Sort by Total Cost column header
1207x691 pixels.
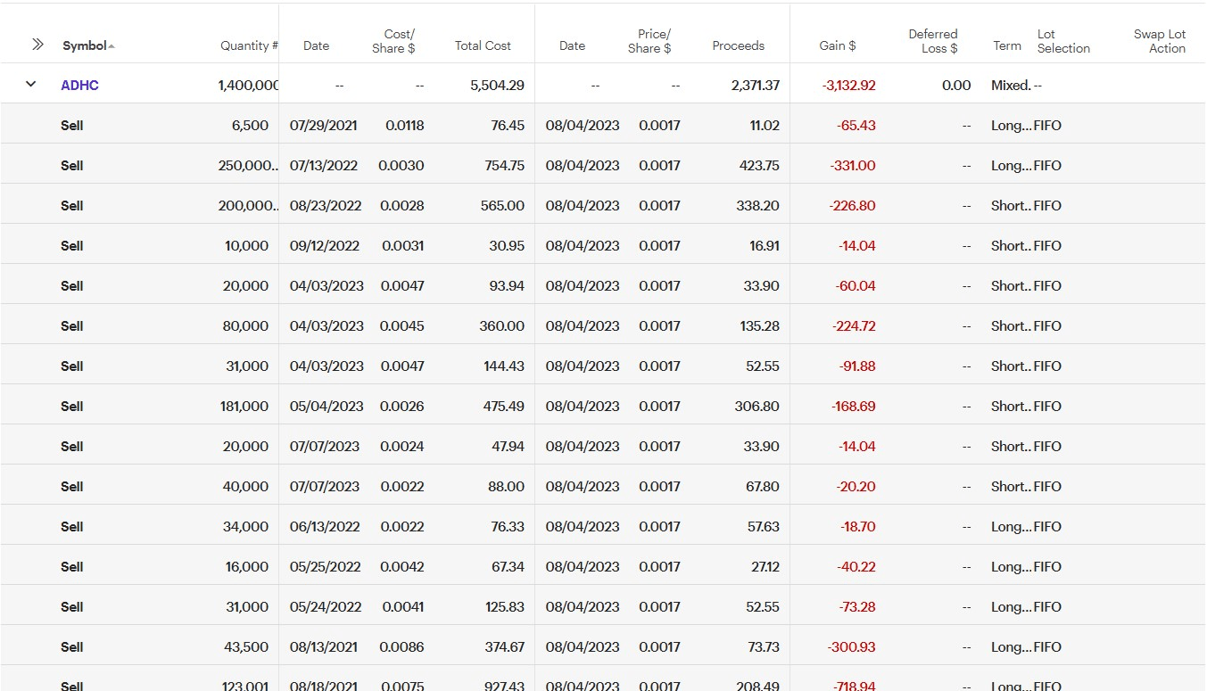[x=483, y=45]
